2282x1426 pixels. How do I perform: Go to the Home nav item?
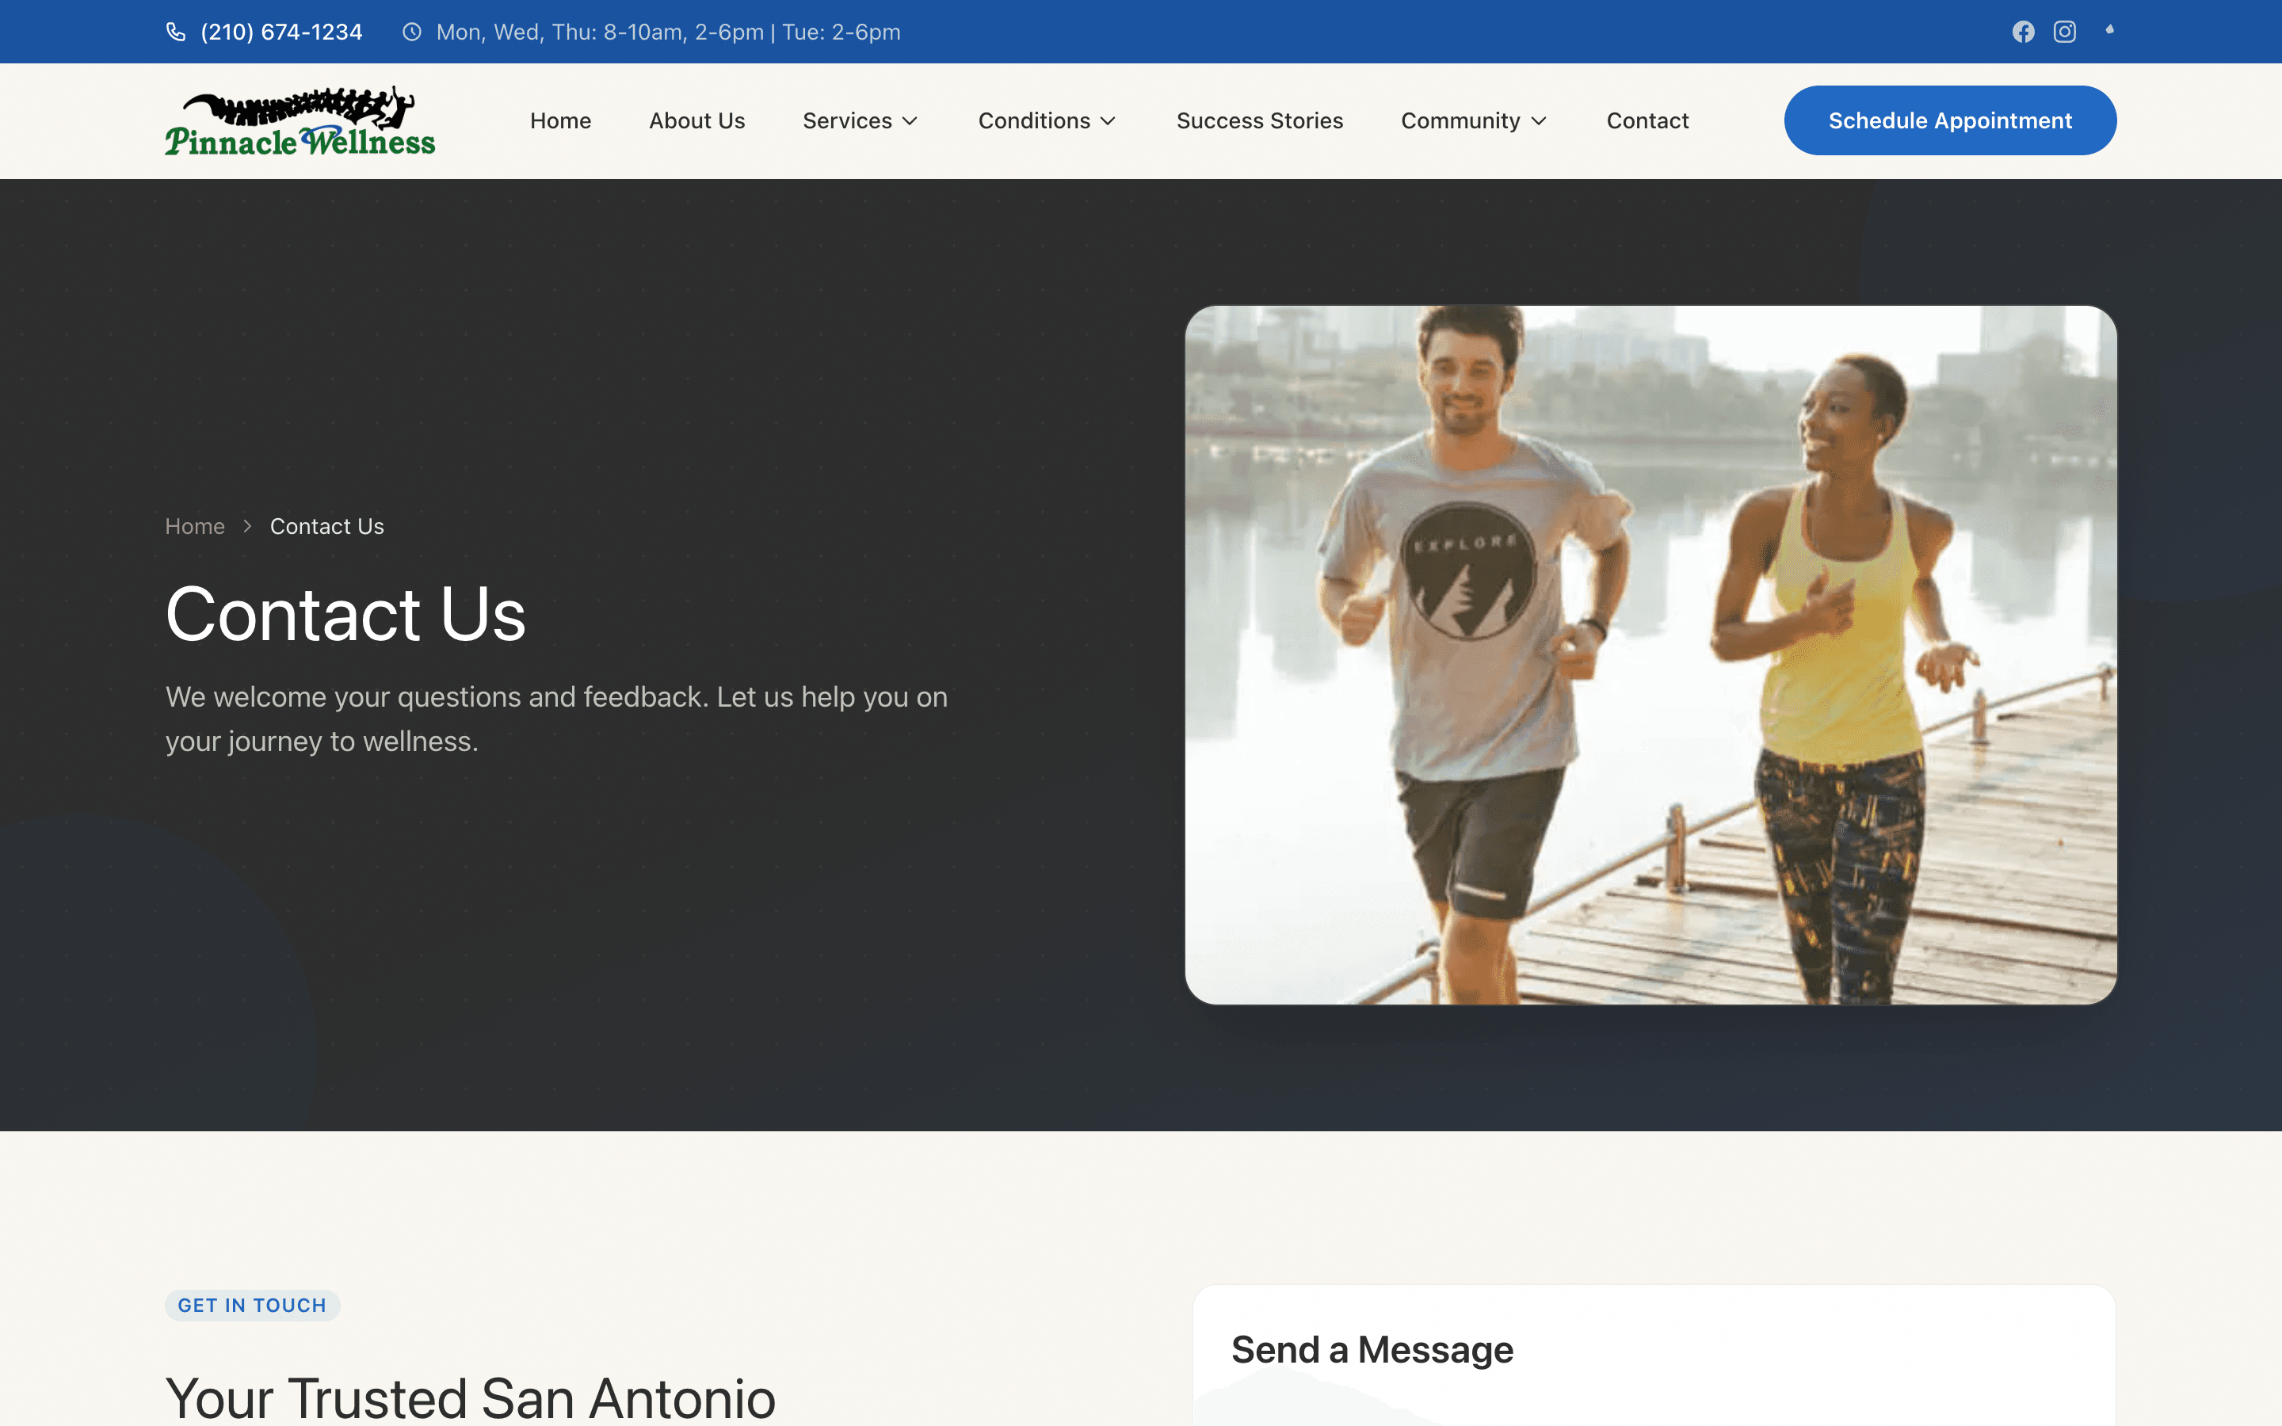[x=560, y=120]
